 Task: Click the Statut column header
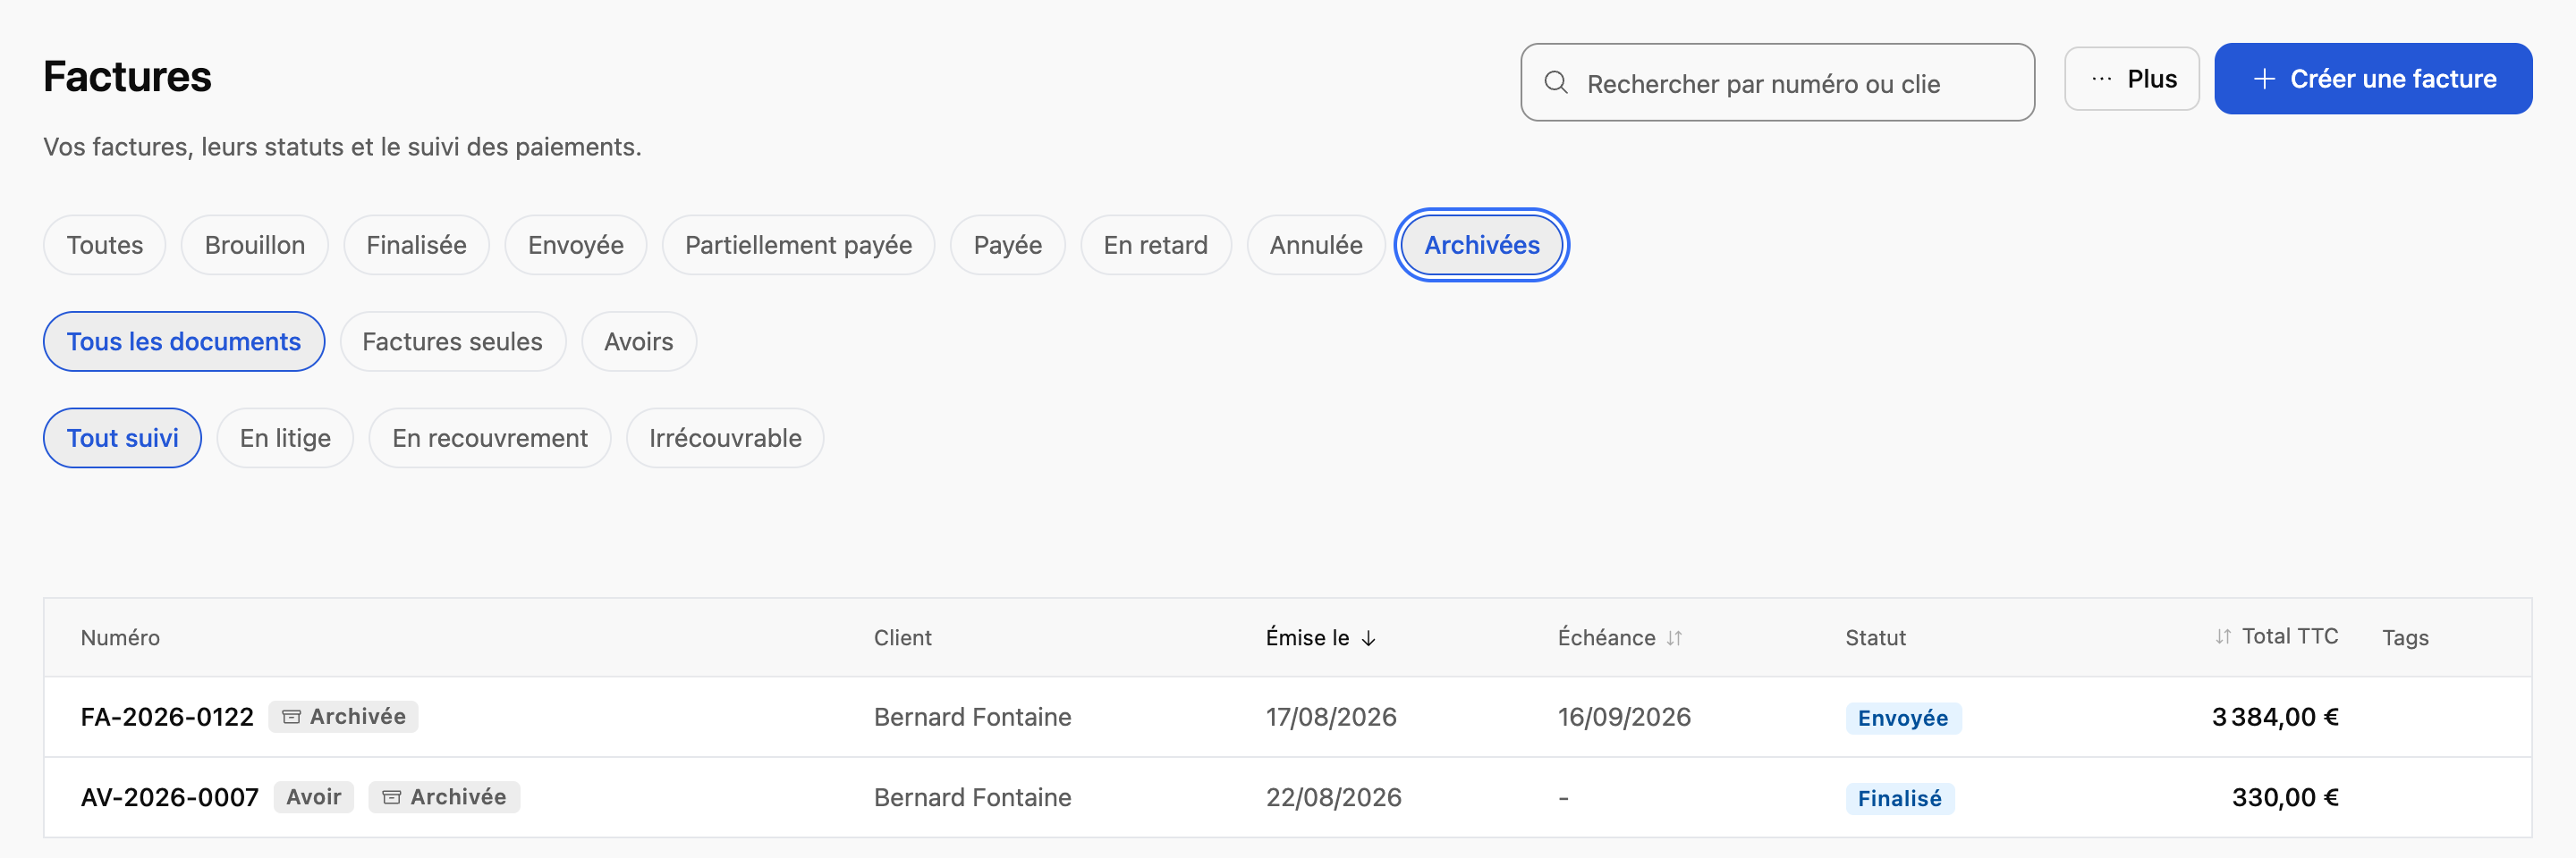pyautogui.click(x=1876, y=638)
